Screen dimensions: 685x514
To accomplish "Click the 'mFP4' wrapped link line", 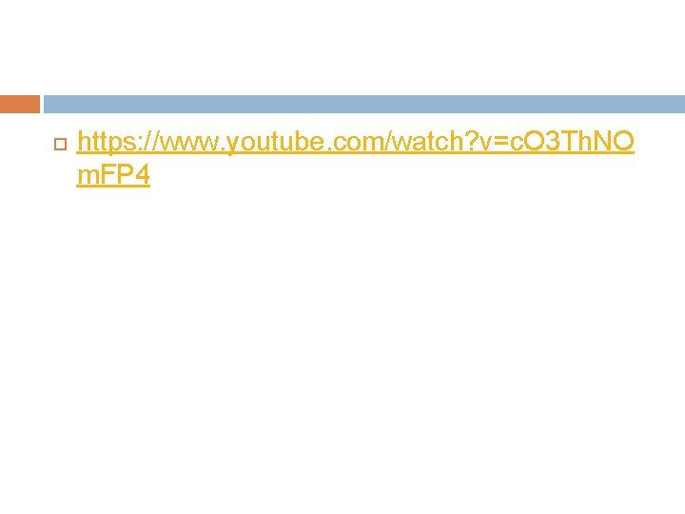I will [113, 175].
